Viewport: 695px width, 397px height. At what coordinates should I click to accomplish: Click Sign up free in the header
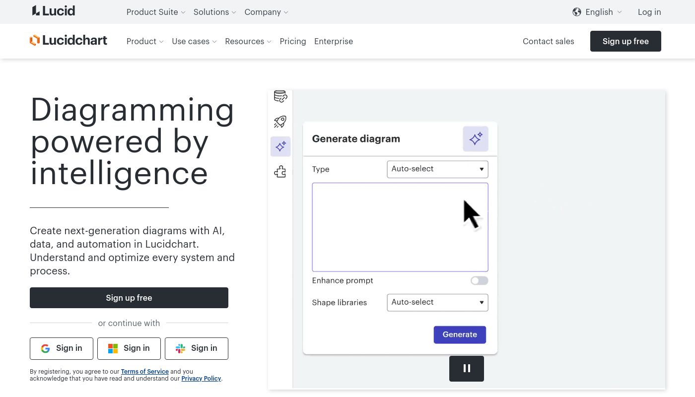pyautogui.click(x=625, y=41)
